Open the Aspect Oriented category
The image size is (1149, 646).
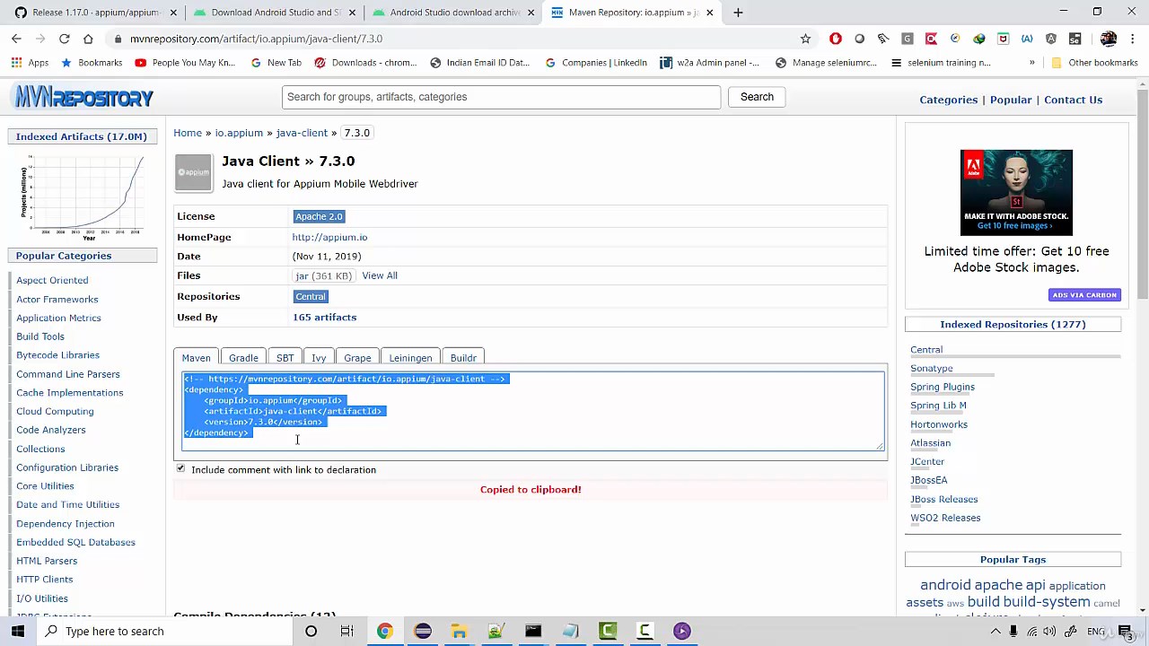pyautogui.click(x=52, y=281)
